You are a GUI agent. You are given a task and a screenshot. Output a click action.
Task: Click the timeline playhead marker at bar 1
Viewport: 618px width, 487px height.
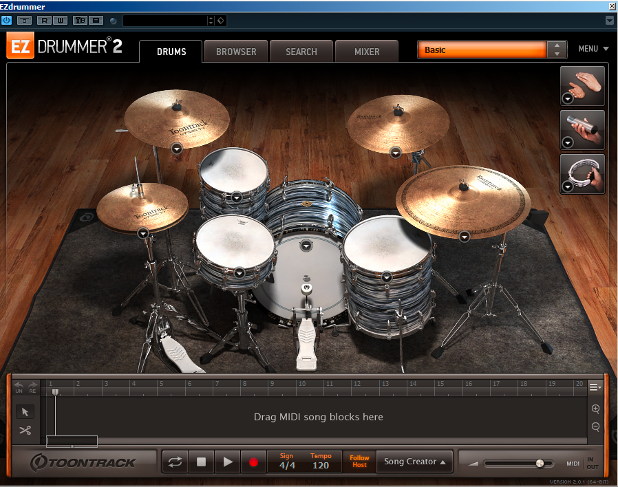56,392
